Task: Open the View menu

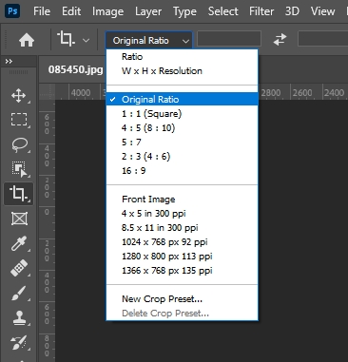Action: coord(322,11)
